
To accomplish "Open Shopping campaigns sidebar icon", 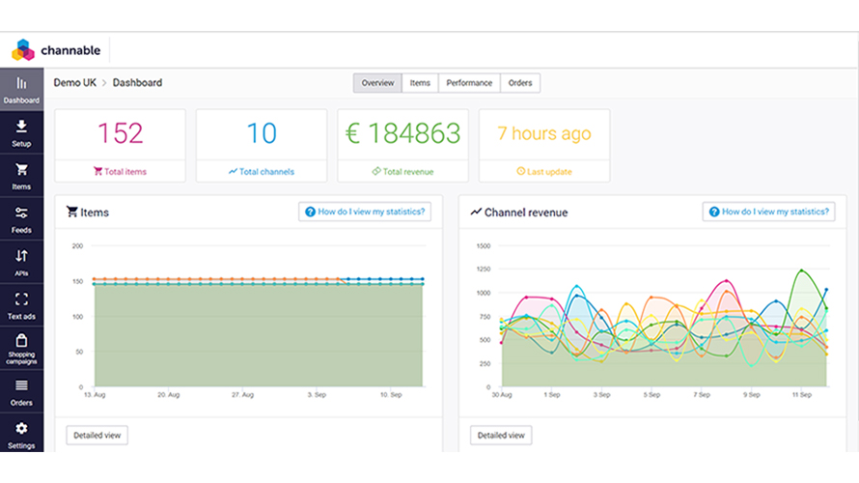I will click(21, 349).
